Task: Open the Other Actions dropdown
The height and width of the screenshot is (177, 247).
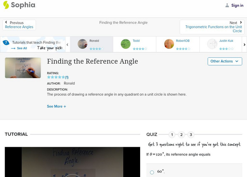Action: tap(224, 61)
